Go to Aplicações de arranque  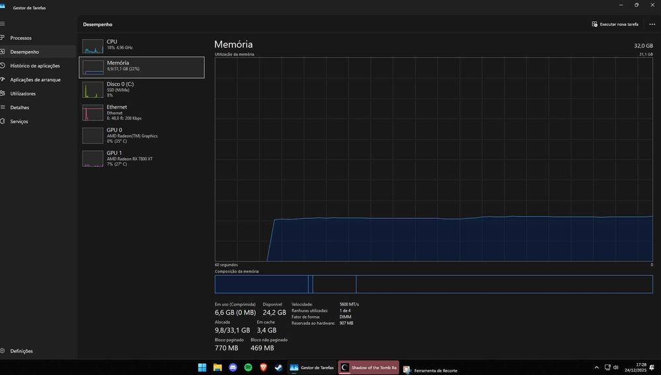coord(38,80)
